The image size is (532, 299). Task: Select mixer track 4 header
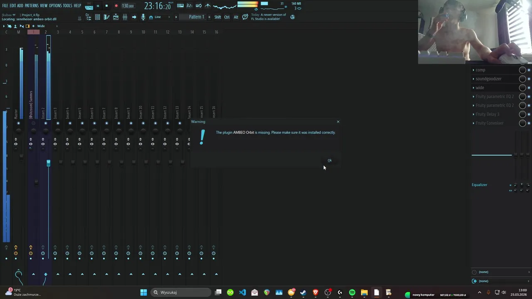point(70,32)
